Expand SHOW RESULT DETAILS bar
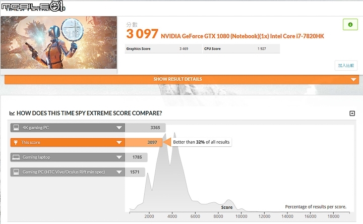The height and width of the screenshot is (224, 363). [181, 79]
